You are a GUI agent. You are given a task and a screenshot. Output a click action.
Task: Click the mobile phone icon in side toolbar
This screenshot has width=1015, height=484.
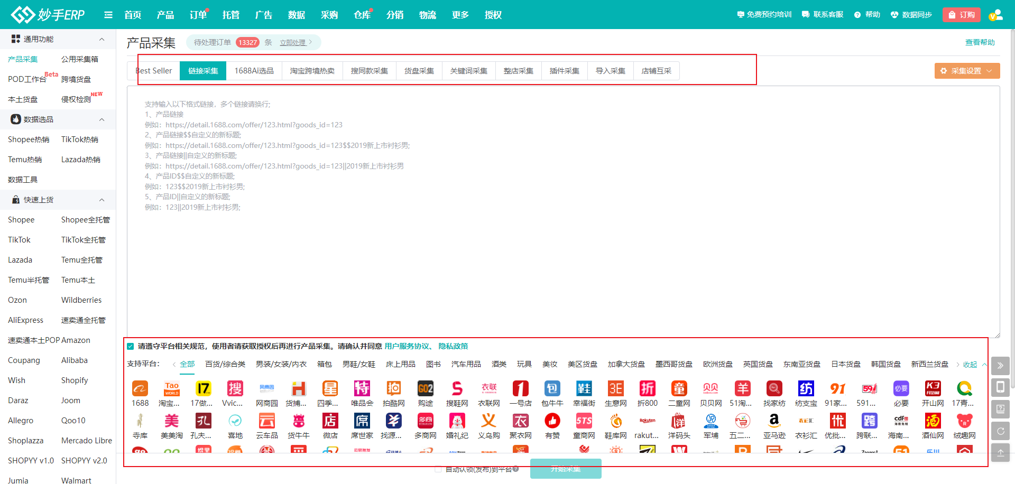tap(1000, 387)
